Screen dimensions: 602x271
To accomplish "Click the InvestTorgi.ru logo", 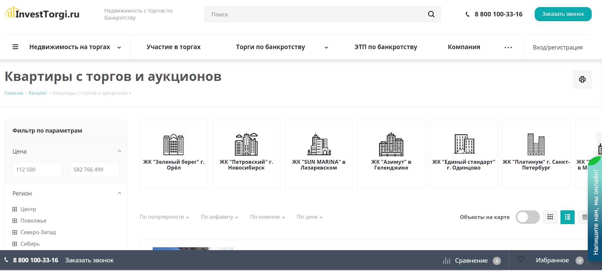I will click(x=42, y=13).
